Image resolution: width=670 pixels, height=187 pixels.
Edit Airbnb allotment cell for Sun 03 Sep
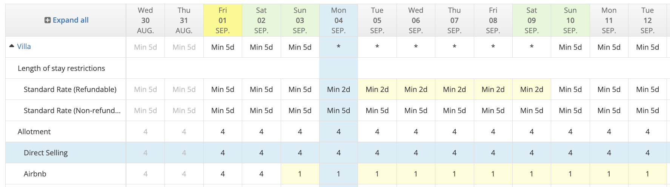[300, 174]
